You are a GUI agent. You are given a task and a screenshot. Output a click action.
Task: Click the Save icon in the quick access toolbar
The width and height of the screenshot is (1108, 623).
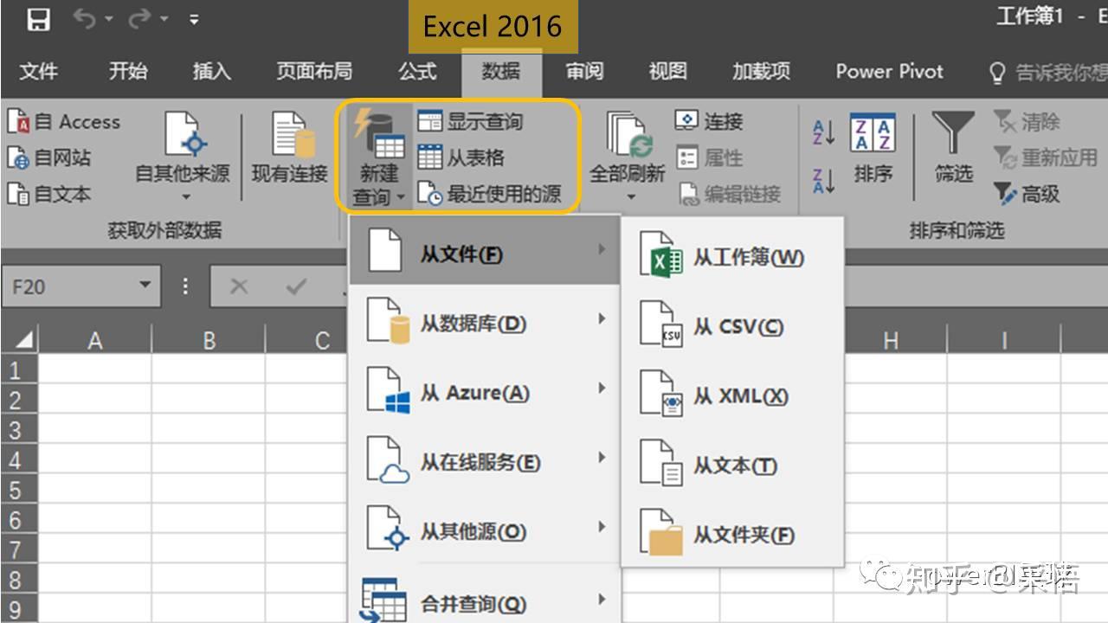click(37, 20)
